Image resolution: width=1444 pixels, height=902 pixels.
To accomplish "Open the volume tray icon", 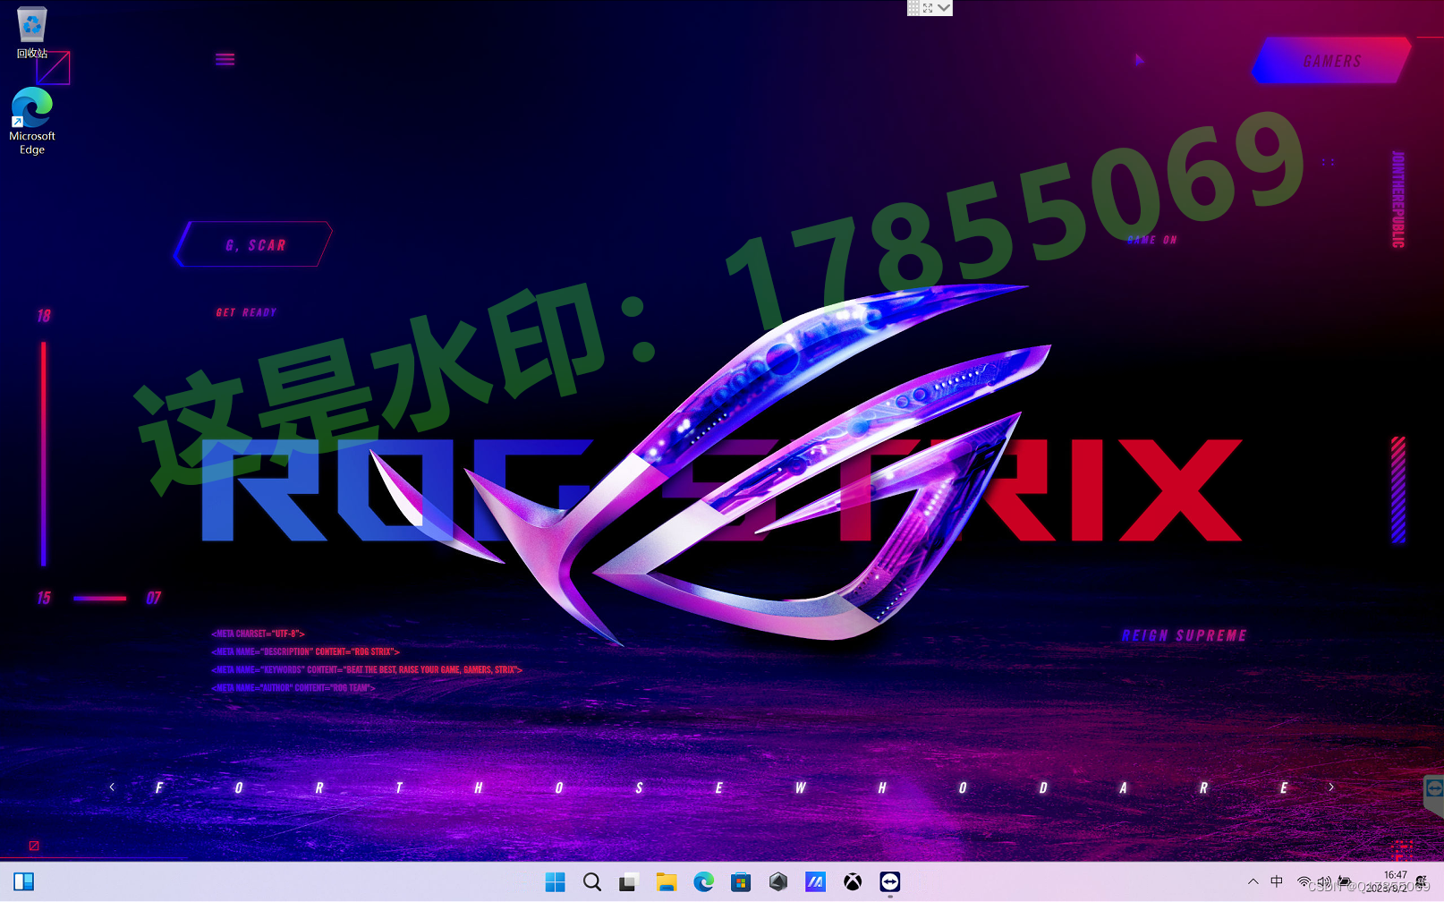I will (1324, 882).
